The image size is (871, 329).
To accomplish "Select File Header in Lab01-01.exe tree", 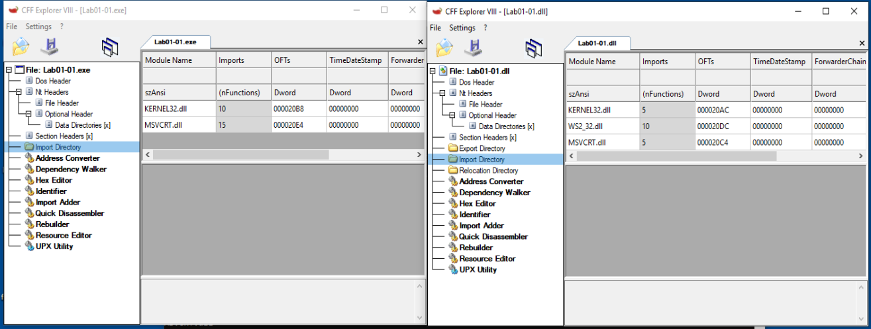I will click(x=62, y=103).
